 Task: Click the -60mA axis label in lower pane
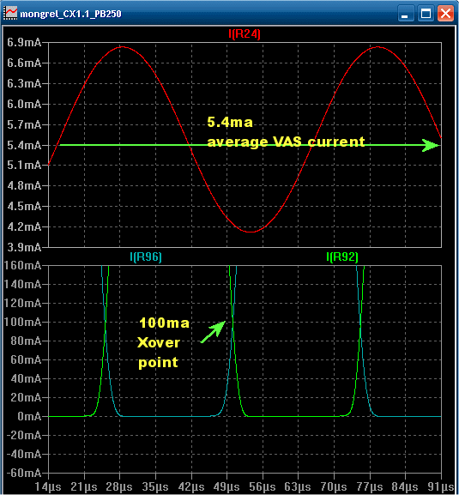tap(24, 473)
